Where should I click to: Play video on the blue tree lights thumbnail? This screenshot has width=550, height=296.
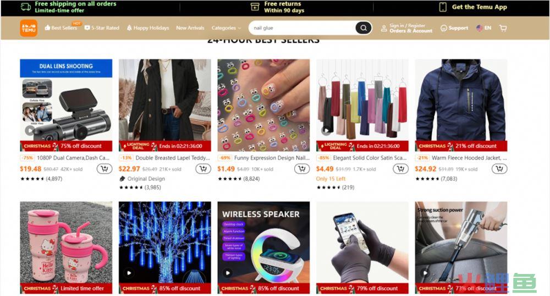click(129, 272)
